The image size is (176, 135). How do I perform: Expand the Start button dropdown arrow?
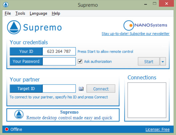pyautogui.click(x=163, y=61)
